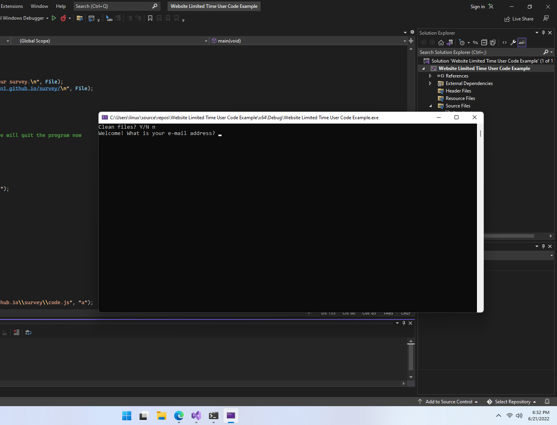This screenshot has width=557, height=425.
Task: Pin the Output panel
Action: (404, 323)
